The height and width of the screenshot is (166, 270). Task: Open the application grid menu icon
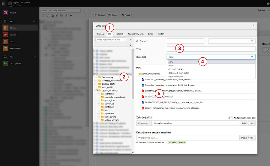click(x=3, y=3)
